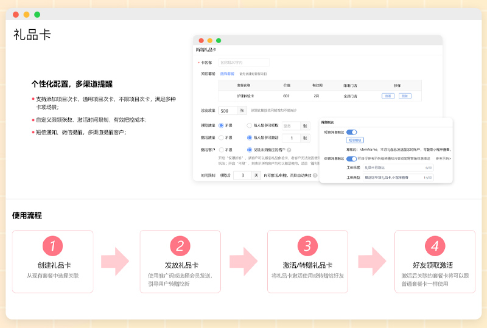Toggle the 微信消息触达 switch
The height and width of the screenshot is (328, 487).
(352, 159)
